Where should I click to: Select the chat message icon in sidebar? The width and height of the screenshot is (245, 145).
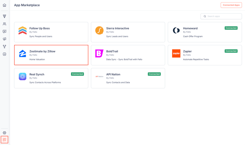(4, 31)
